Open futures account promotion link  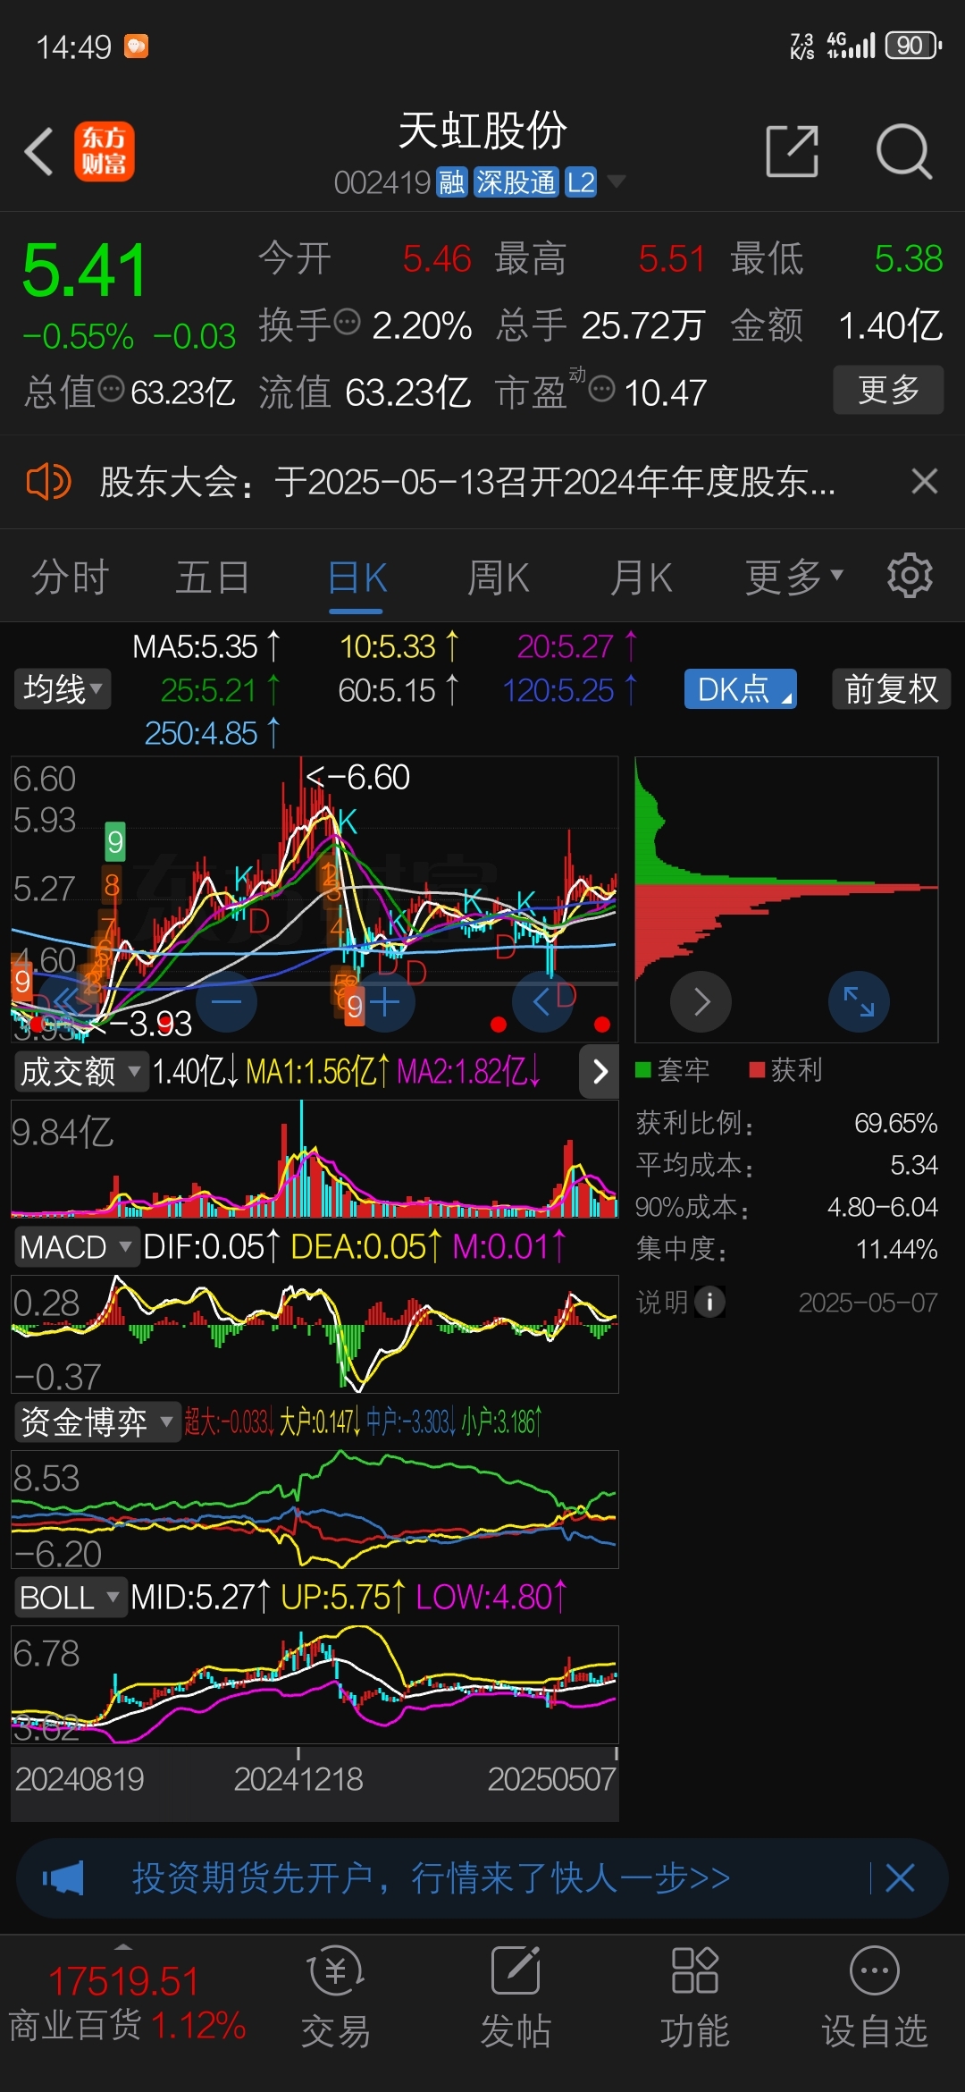pyautogui.click(x=432, y=1877)
